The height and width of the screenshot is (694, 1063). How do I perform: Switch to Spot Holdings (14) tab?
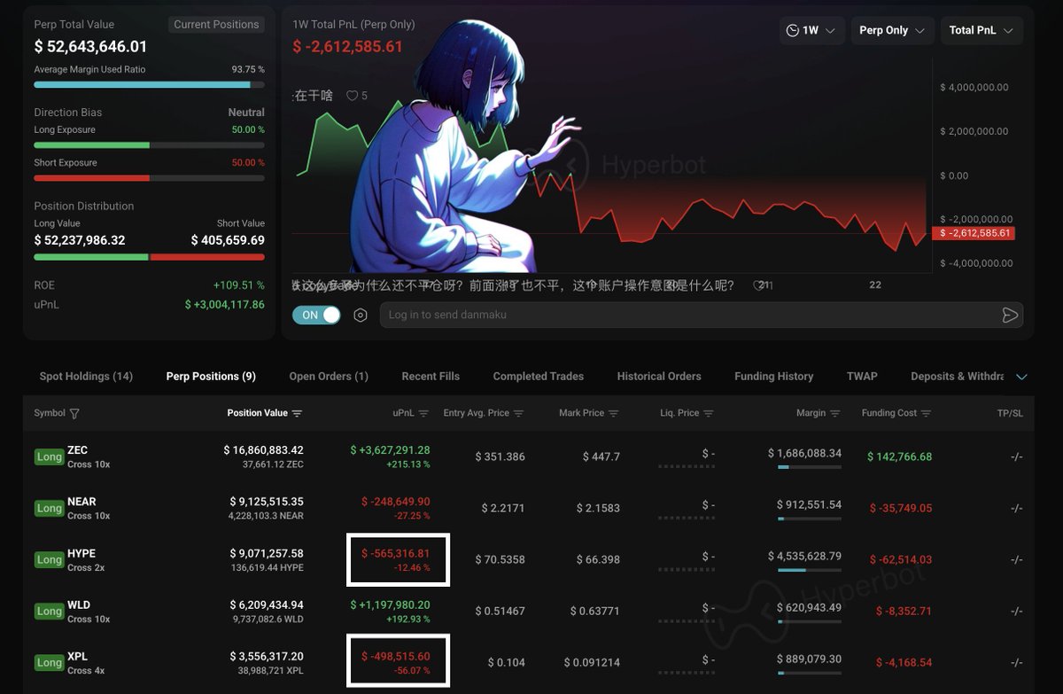[x=86, y=377]
